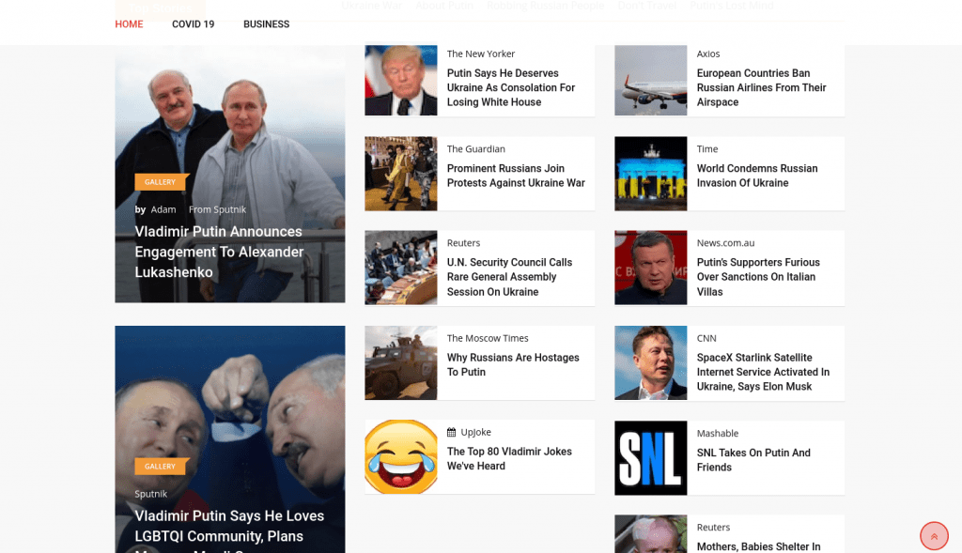Click 'The Guardian' source label

click(476, 149)
